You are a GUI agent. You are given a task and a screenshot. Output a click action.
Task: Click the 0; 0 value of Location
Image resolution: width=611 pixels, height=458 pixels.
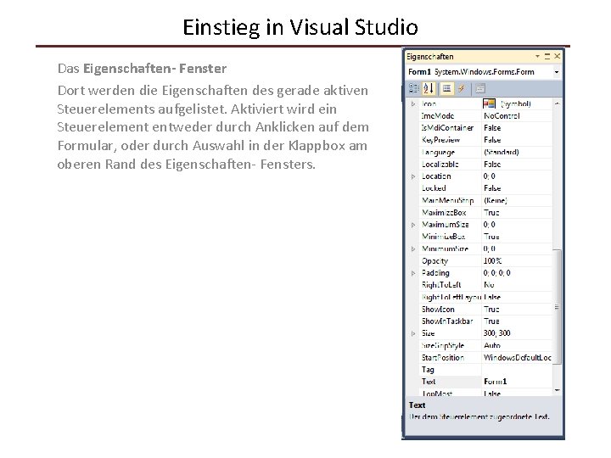pos(489,176)
